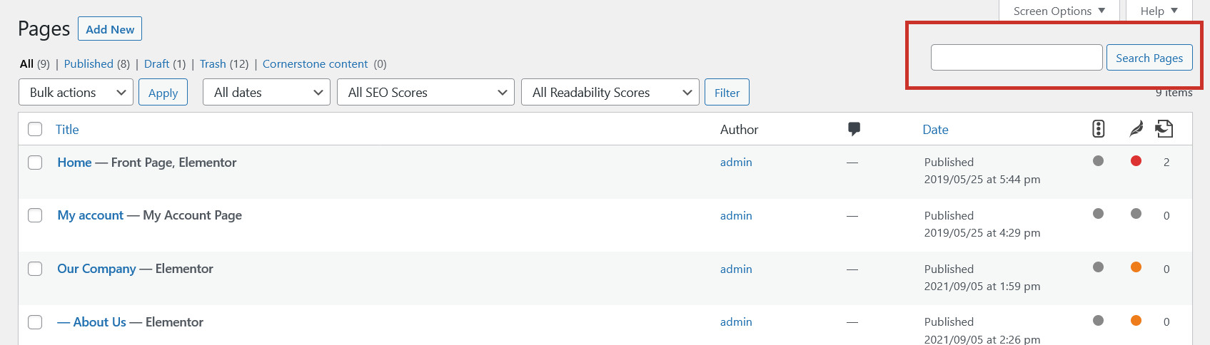The width and height of the screenshot is (1210, 345).
Task: Click the Add New button
Action: pyautogui.click(x=110, y=29)
